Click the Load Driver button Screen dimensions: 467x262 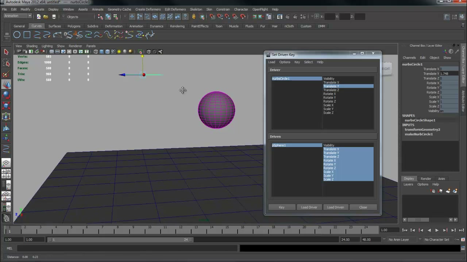(309, 207)
